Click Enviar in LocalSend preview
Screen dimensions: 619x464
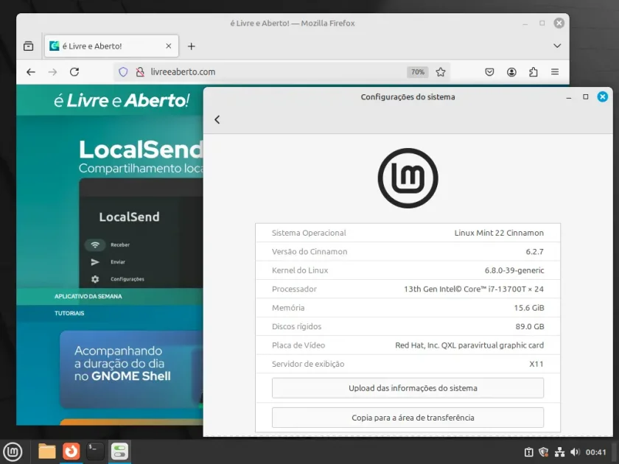(118, 262)
